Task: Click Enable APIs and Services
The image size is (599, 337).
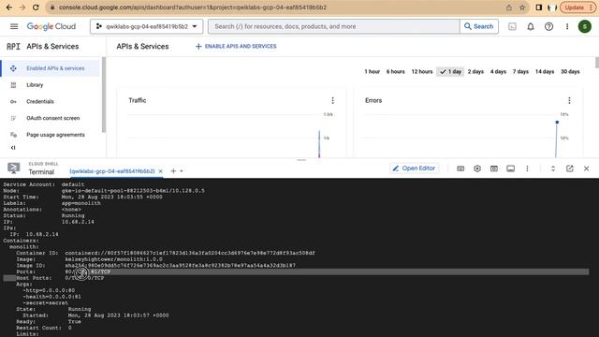Action: 236,46
